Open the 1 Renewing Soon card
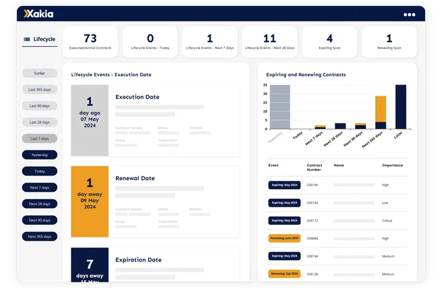 point(389,42)
